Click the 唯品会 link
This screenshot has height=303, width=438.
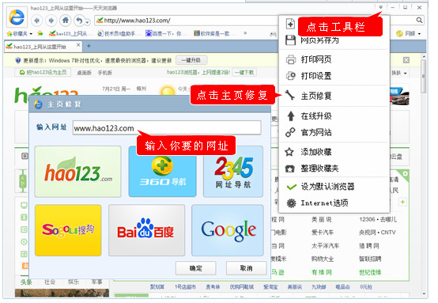click(342, 287)
